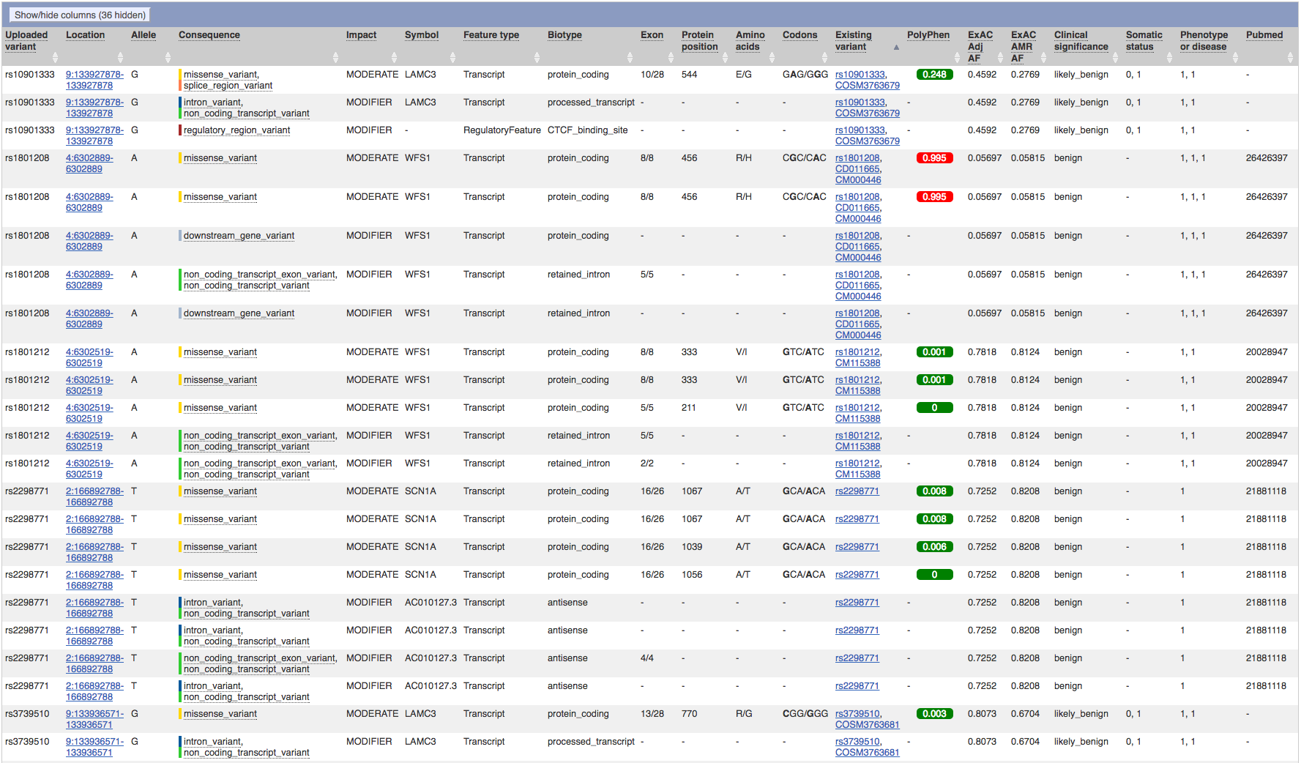Click the exon 4/4 cell
This screenshot has width=1301, height=763.
[x=646, y=658]
